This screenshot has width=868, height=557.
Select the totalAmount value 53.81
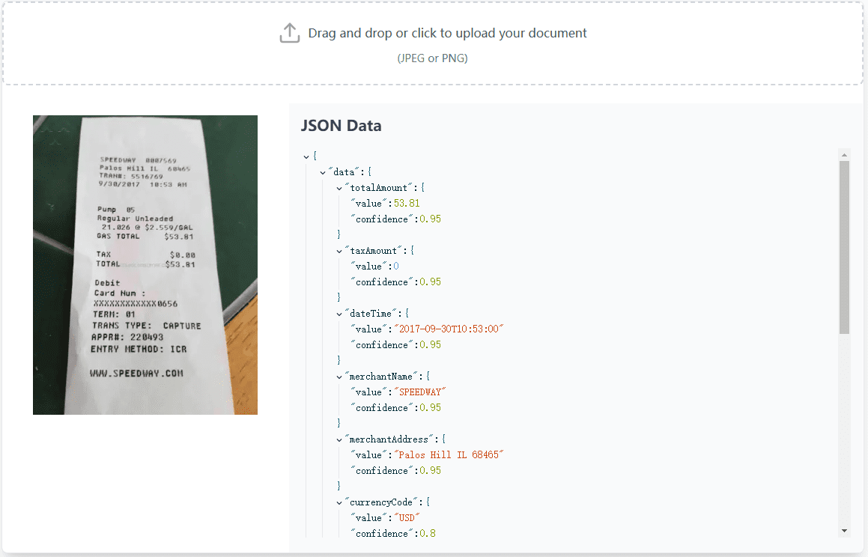pyautogui.click(x=407, y=204)
